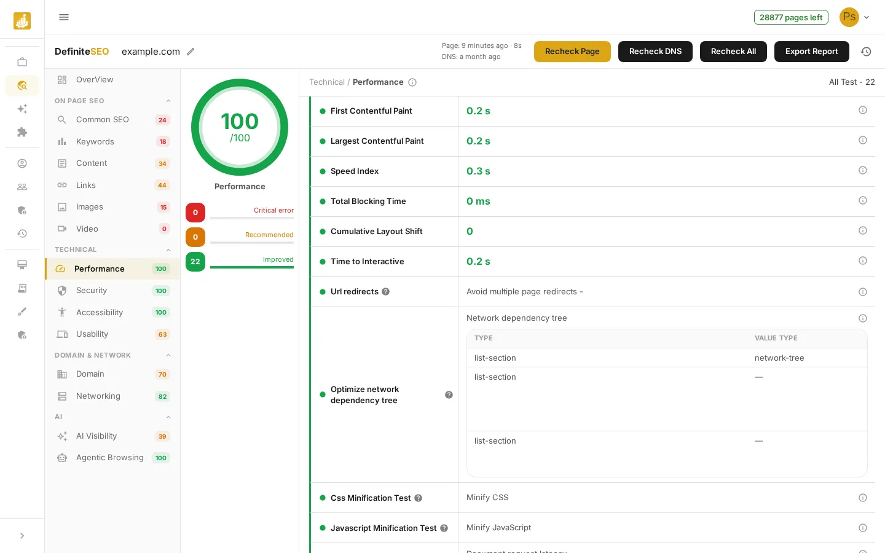Show info for Largest Contentful Paint row
This screenshot has height=553, width=885.
point(863,140)
